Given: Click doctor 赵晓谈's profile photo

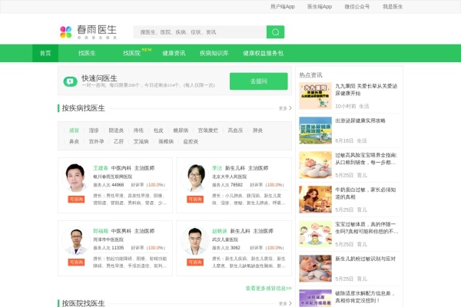Looking at the screenshot, I should tap(195, 241).
